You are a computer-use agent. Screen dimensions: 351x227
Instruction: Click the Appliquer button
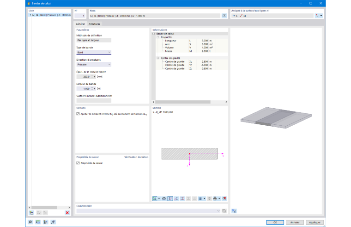(x=315, y=222)
